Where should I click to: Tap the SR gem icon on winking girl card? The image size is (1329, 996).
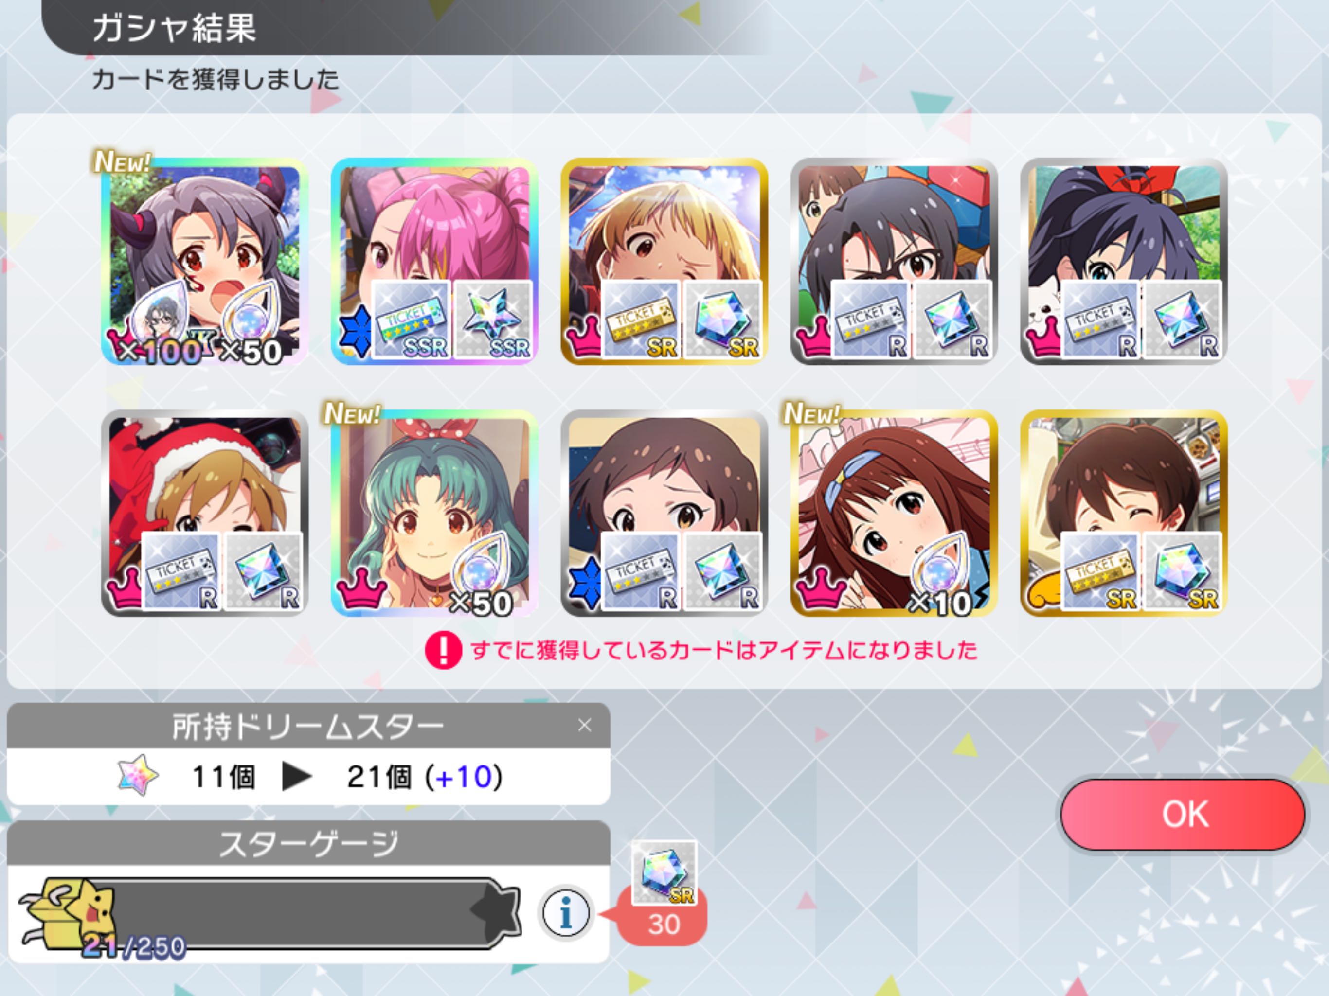point(1183,571)
